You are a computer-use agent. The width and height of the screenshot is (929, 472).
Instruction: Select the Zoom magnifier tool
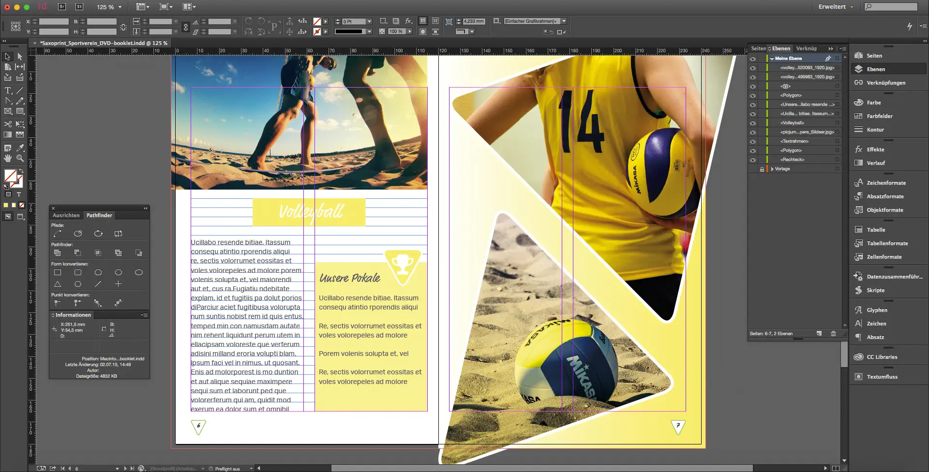[20, 158]
